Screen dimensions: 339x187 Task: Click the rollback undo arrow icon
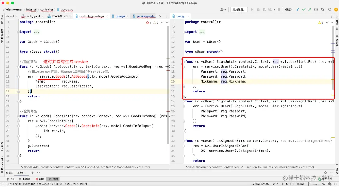322,10
